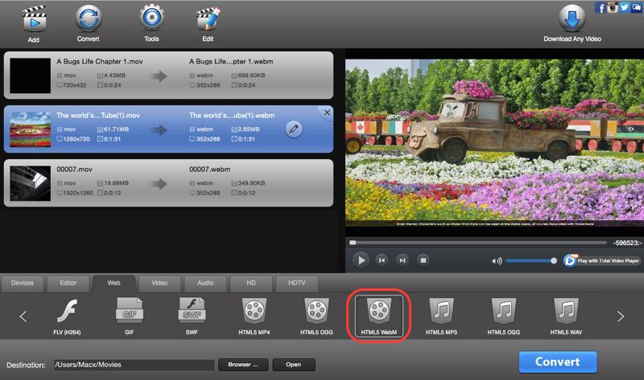Image resolution: width=644 pixels, height=380 pixels.
Task: Click the Browser... button
Action: 243,365
